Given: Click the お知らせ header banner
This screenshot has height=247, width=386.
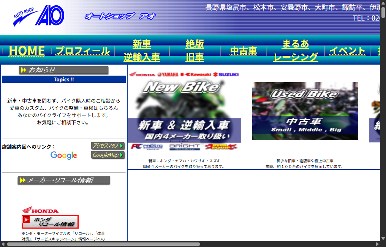Looking at the screenshot, I should (x=63, y=70).
